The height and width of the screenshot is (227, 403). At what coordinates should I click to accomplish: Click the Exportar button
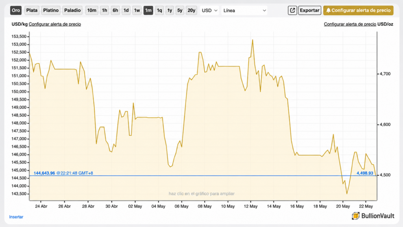coord(309,11)
